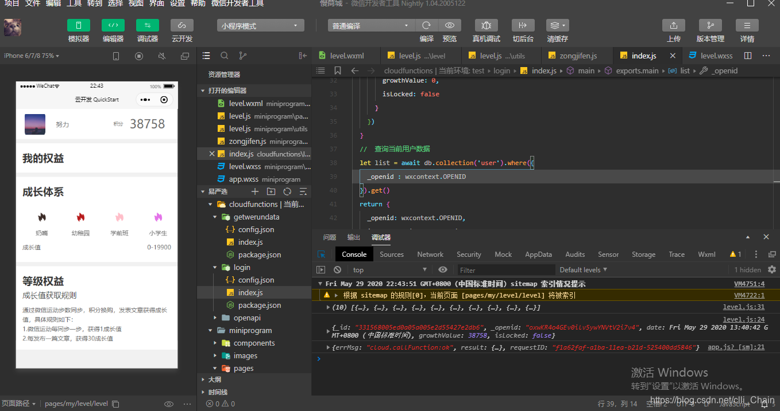This screenshot has height=411, width=780.
Task: Toggle the simulator panel button
Action: click(x=79, y=25)
